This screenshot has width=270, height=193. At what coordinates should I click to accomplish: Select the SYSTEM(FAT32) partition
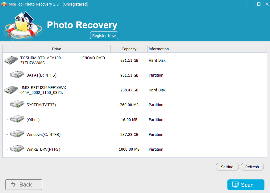point(135,105)
